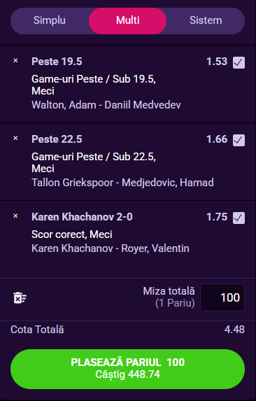Screen dimensions: 256x401
Task: Uncheck the 1.53 odds checkbox
Action: pos(239,63)
